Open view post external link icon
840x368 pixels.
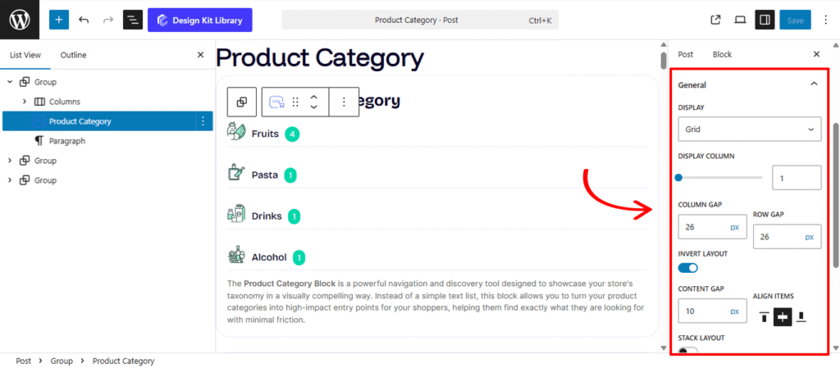coord(715,20)
